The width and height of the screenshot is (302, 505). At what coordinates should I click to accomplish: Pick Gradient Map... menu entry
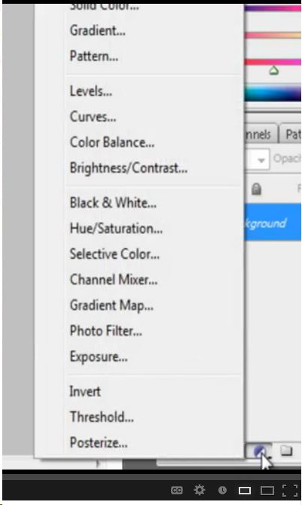[x=111, y=305]
